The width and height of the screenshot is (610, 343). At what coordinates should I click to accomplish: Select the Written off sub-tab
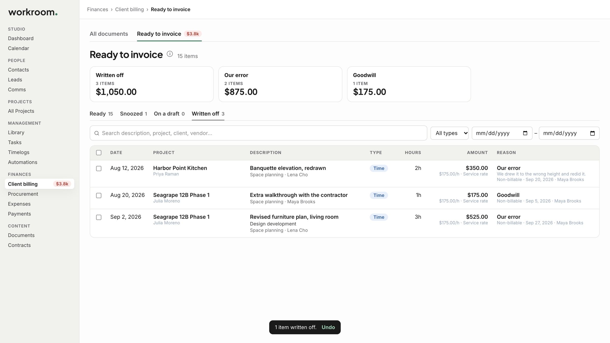(208, 114)
